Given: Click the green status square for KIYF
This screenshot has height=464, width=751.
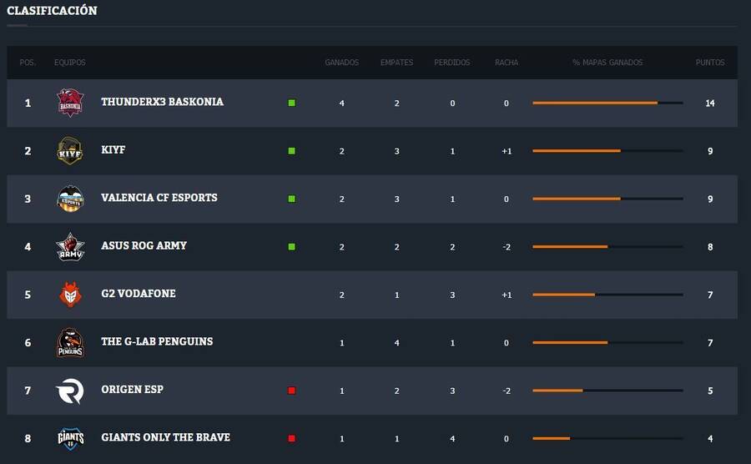Looking at the screenshot, I should pyautogui.click(x=292, y=151).
